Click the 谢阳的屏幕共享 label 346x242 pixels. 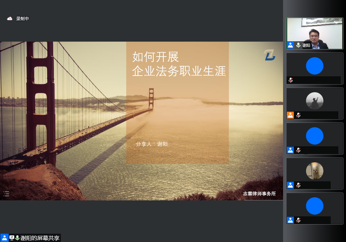tap(40, 238)
